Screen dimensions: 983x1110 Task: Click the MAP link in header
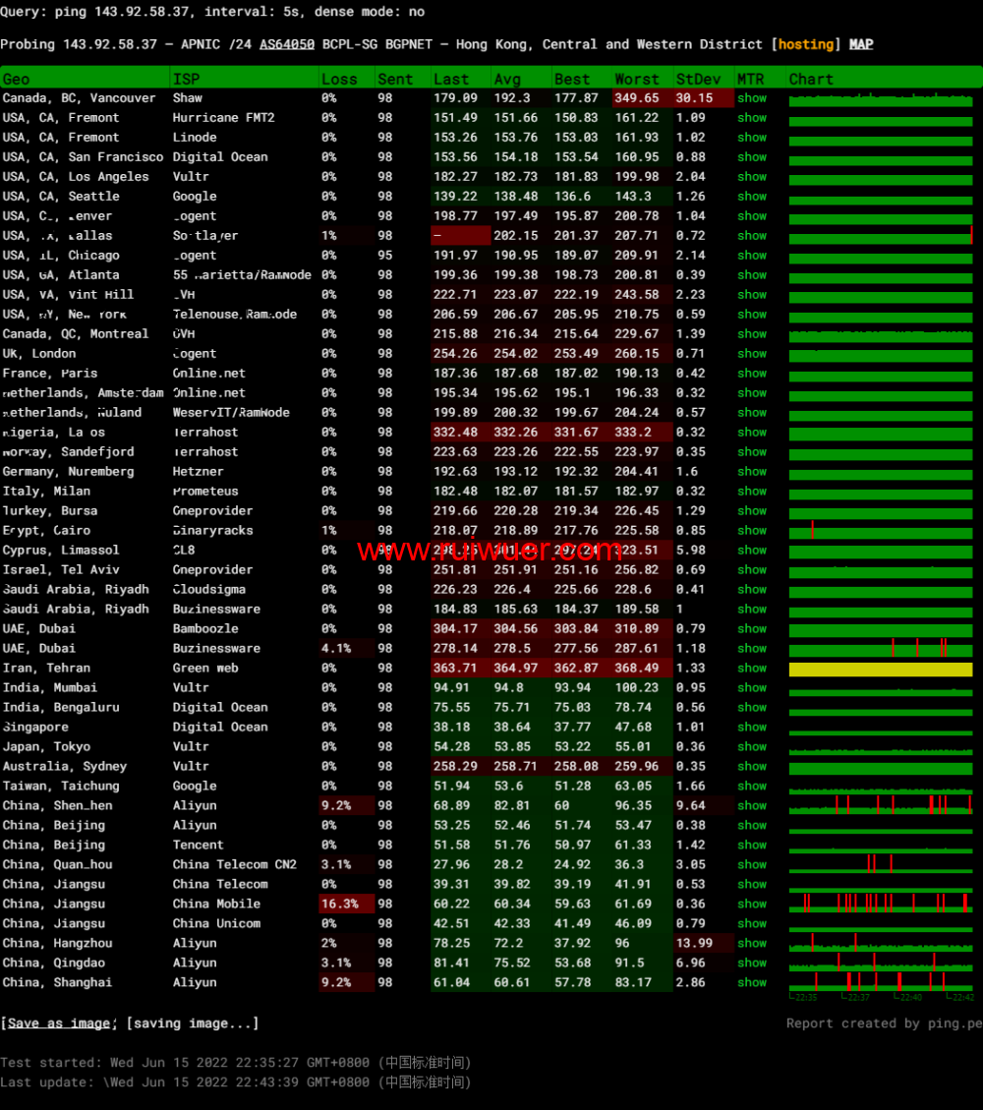[x=861, y=44]
